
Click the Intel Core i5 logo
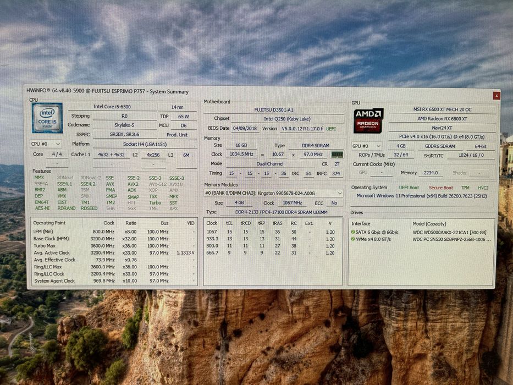(x=47, y=118)
